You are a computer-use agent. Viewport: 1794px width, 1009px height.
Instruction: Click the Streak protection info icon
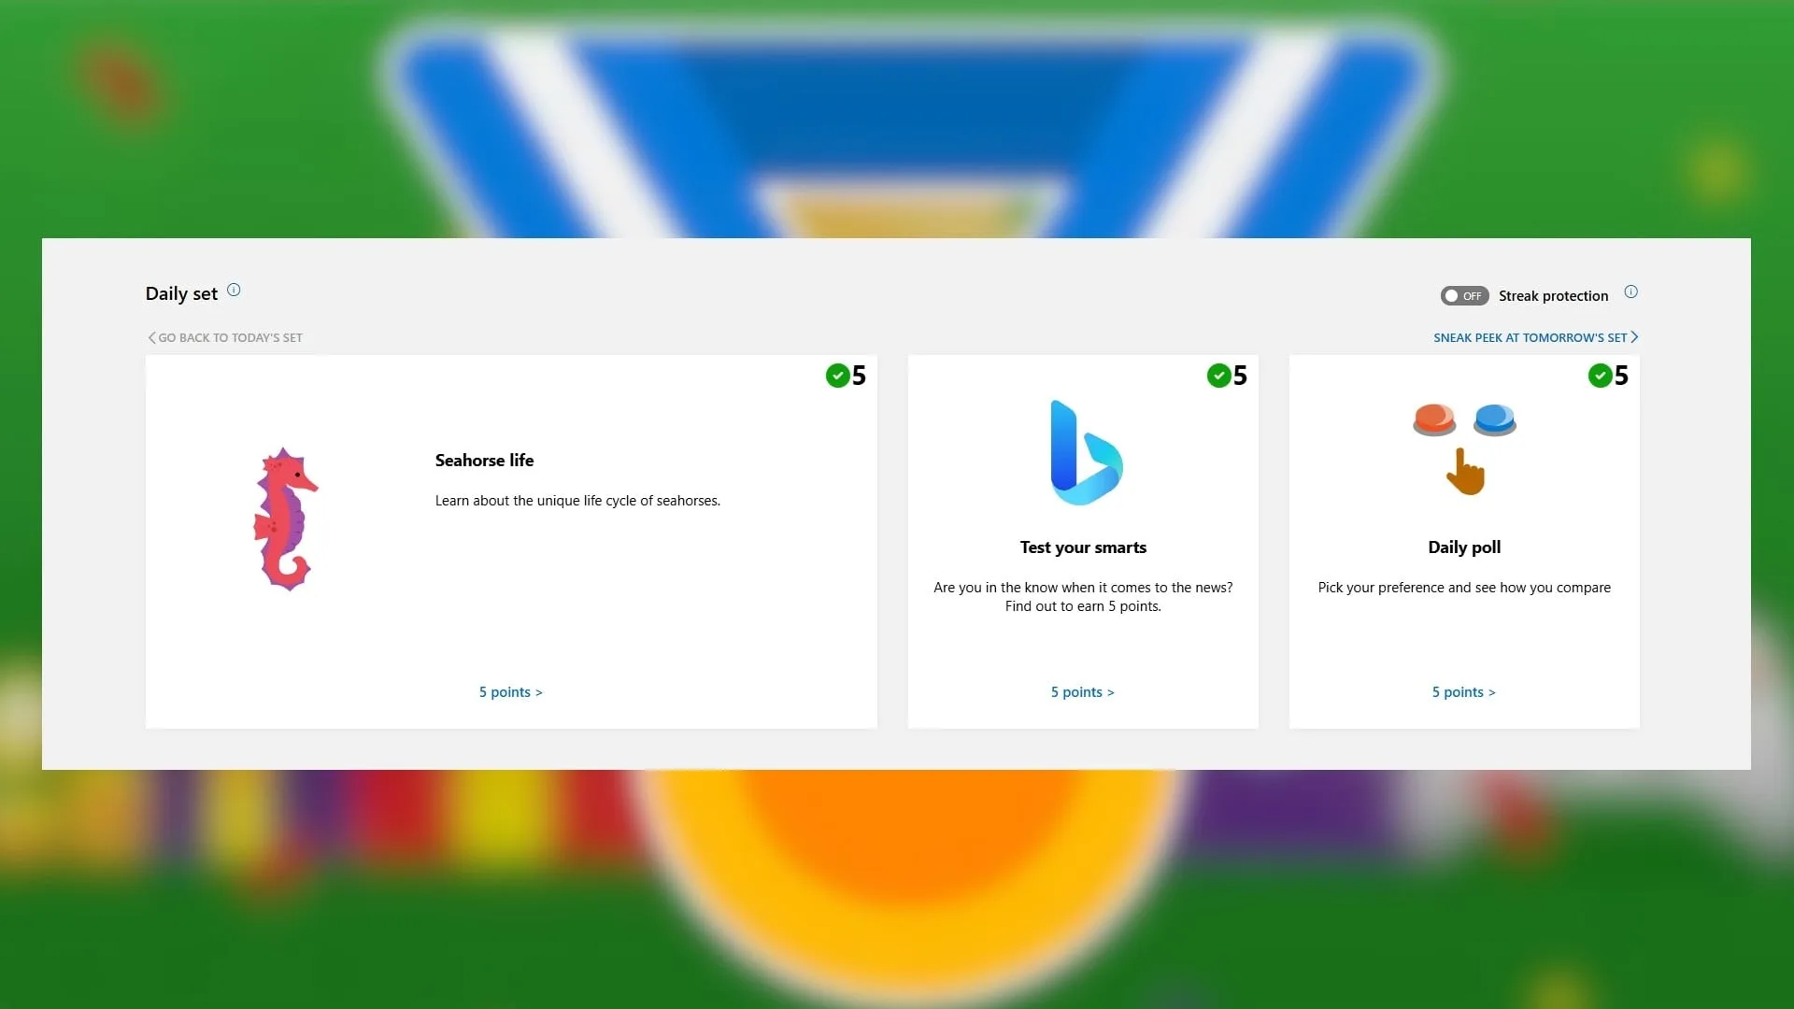tap(1630, 292)
